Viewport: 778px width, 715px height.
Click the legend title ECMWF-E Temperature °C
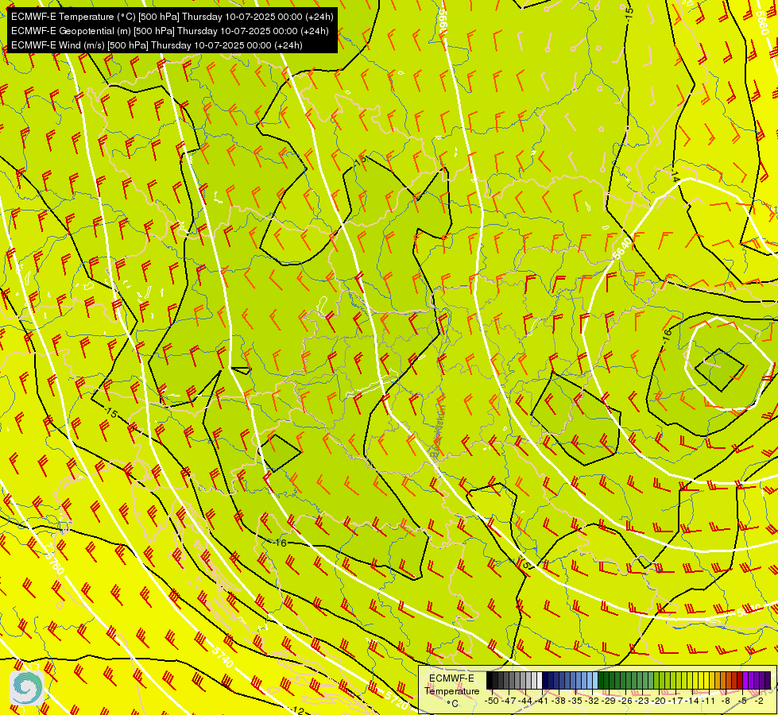(452, 690)
